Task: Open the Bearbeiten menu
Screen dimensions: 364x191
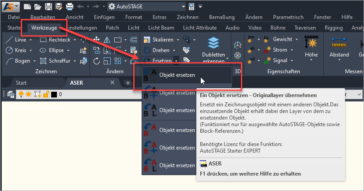Action: coord(43,17)
